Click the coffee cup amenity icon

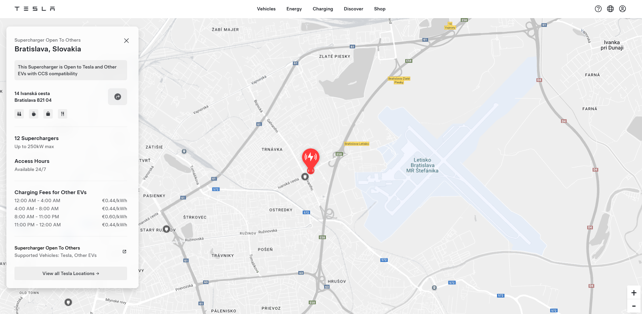[34, 114]
